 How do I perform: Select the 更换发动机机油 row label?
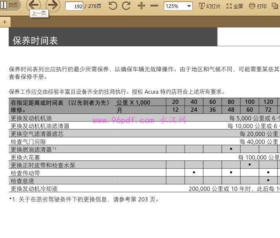pyautogui.click(x=31, y=118)
